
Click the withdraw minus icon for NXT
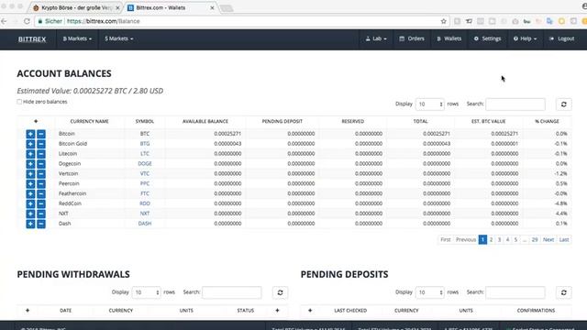41,214
